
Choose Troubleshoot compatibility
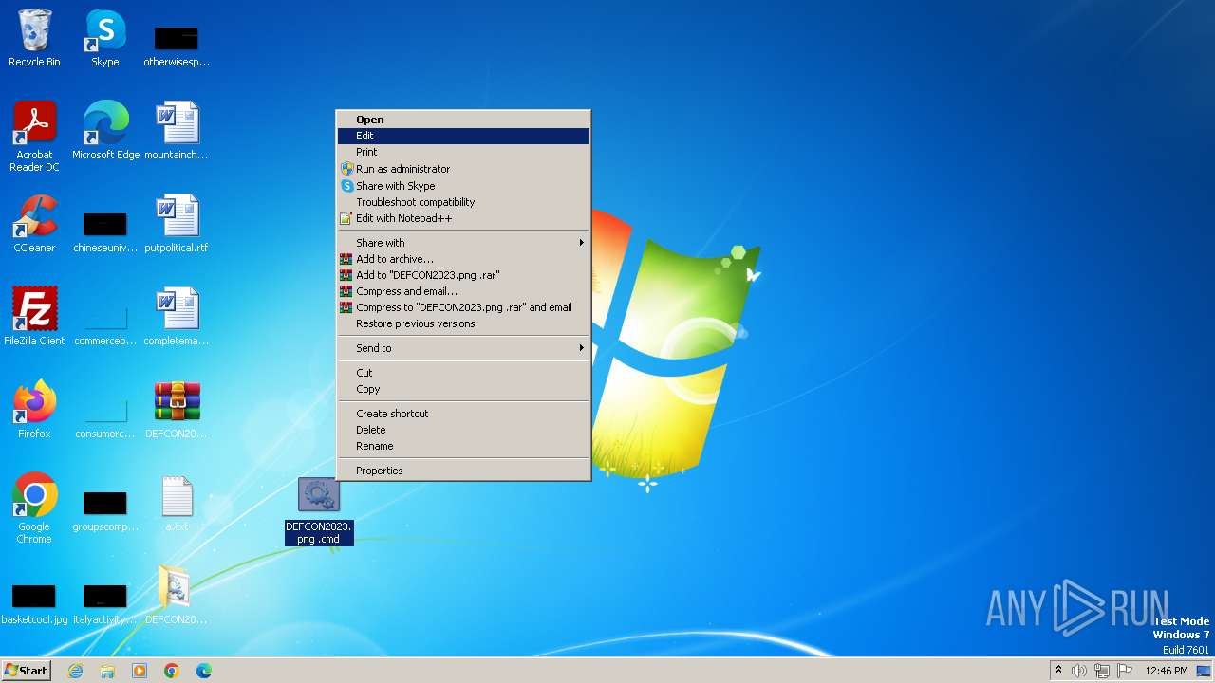[463, 202]
